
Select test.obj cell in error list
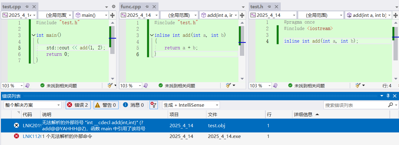(217, 125)
